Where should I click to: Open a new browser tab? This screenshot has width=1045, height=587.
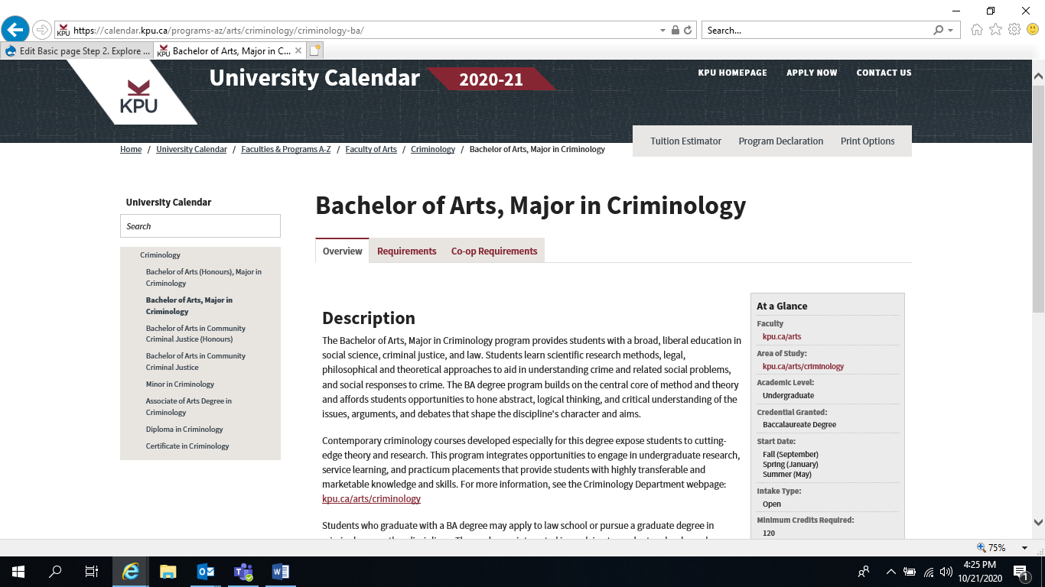pyautogui.click(x=316, y=50)
